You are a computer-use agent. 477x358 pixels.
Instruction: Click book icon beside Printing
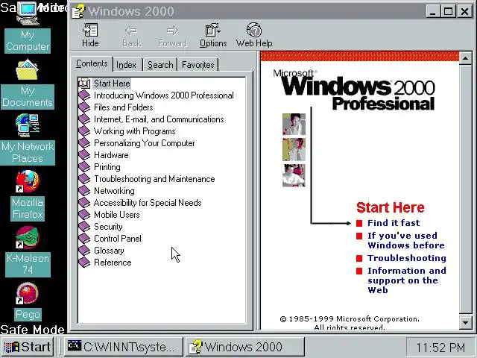pyautogui.click(x=84, y=167)
